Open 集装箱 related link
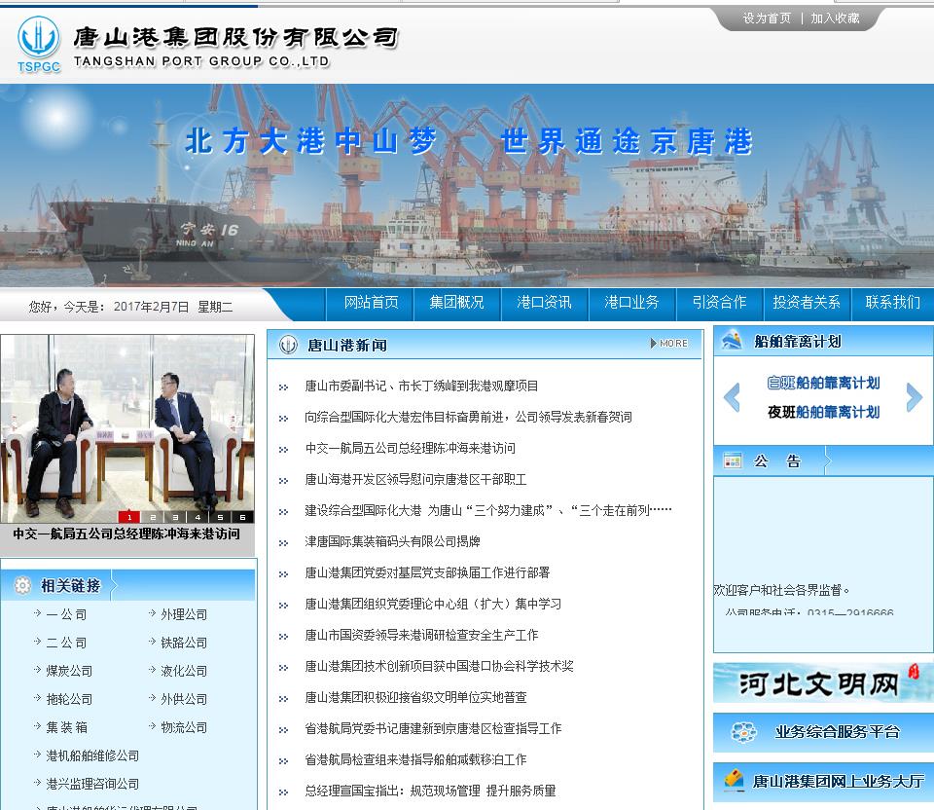Viewport: 934px width, 810px height. pyautogui.click(x=67, y=727)
